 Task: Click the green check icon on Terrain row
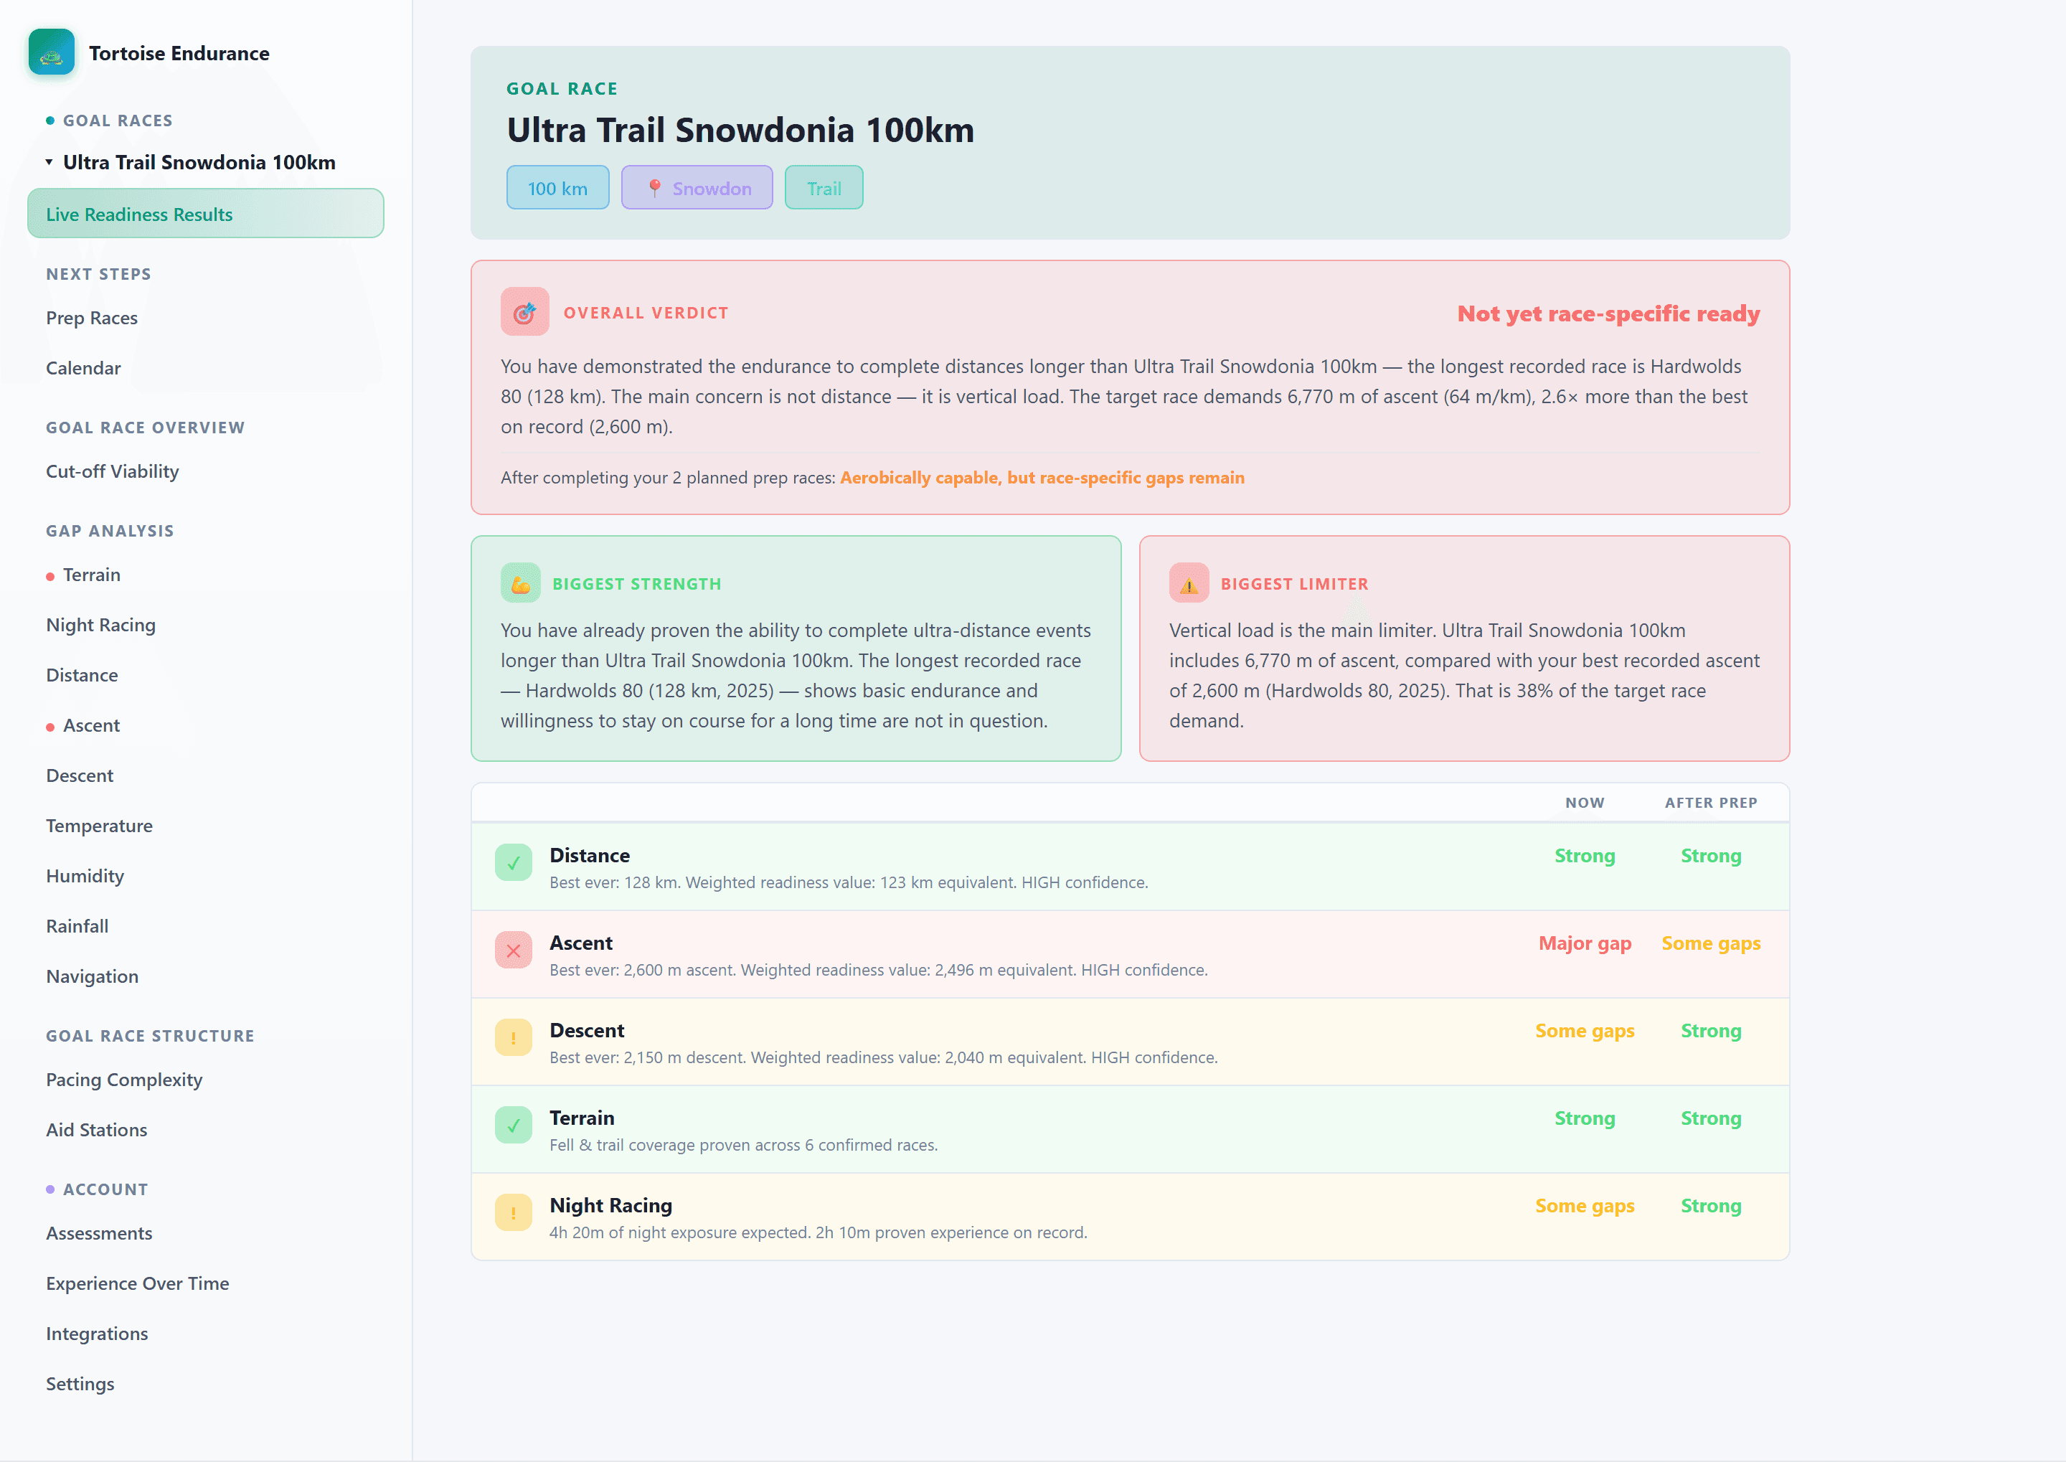coord(513,1124)
